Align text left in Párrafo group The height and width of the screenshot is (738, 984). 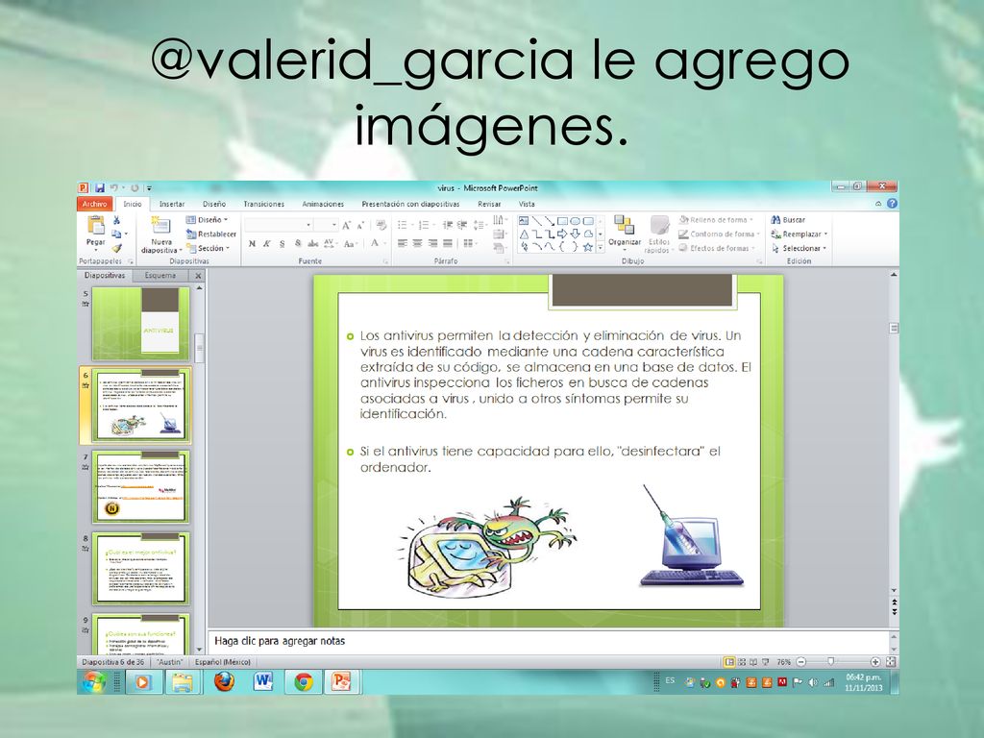pyautogui.click(x=403, y=243)
